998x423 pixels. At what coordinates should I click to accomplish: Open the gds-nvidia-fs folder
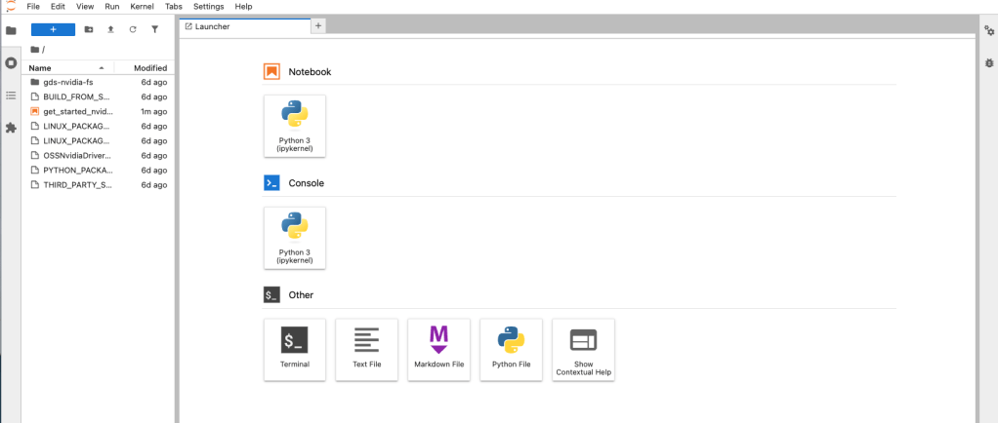tap(67, 83)
